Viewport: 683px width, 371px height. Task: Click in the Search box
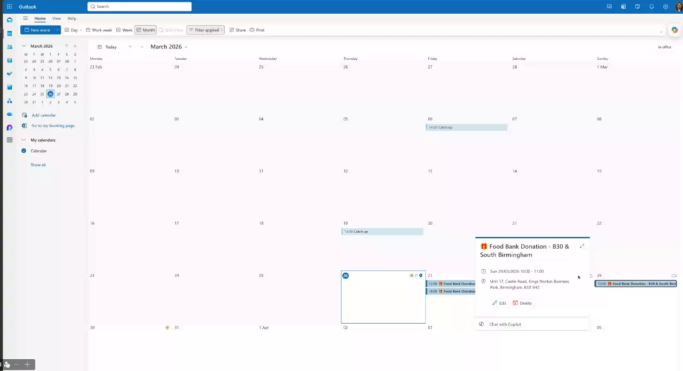(139, 7)
